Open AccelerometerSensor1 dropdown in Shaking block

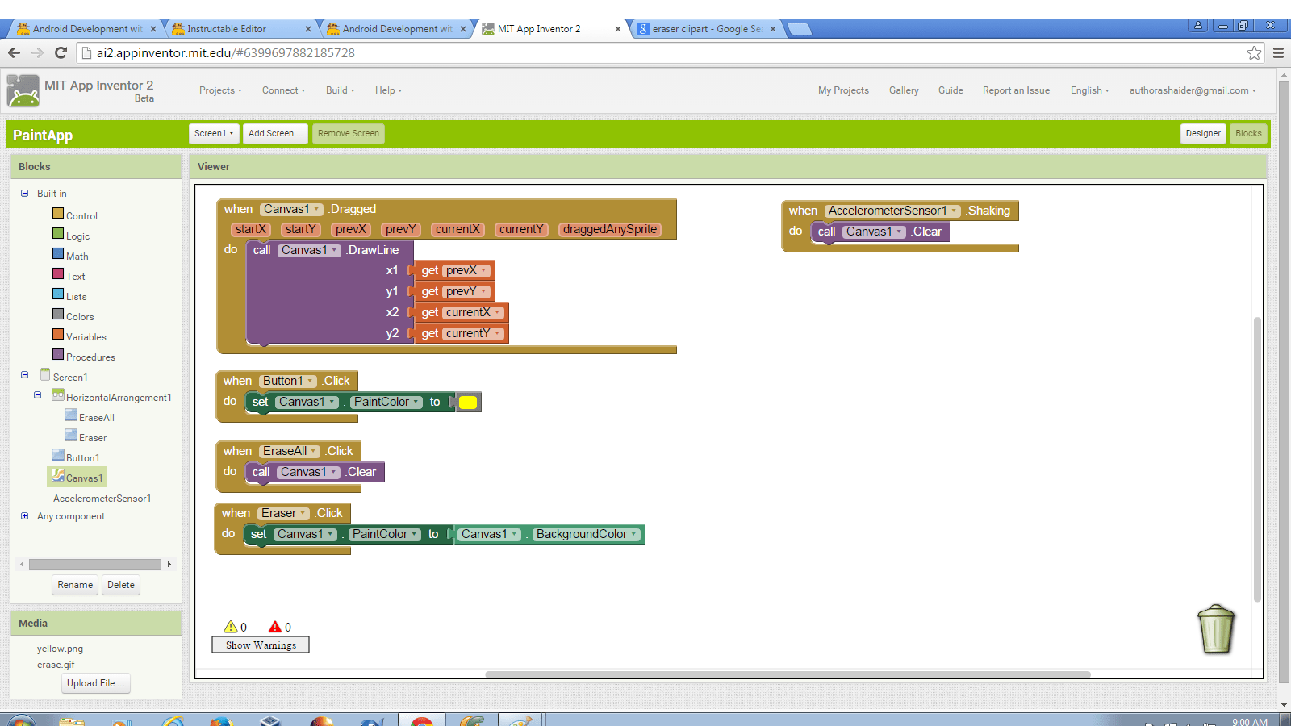click(x=893, y=211)
